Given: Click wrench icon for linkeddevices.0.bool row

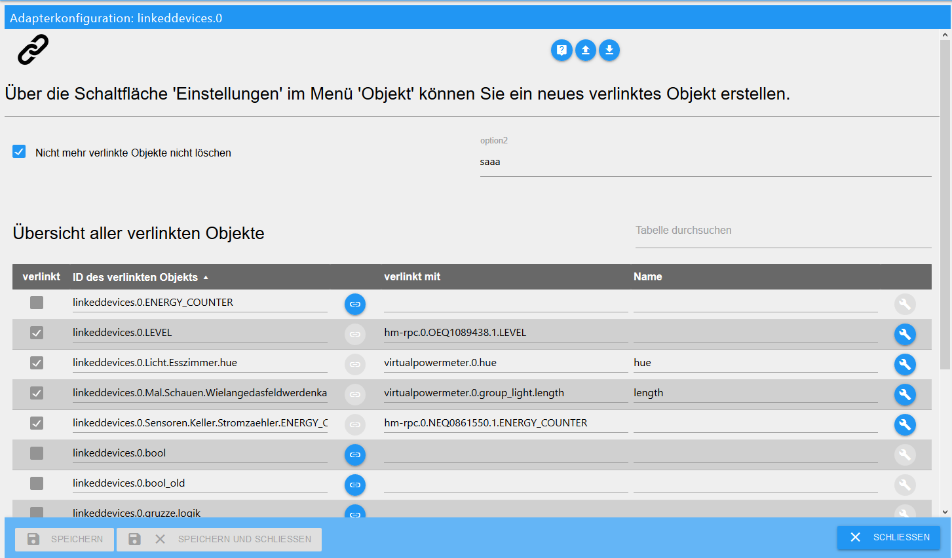Looking at the screenshot, I should click(905, 455).
